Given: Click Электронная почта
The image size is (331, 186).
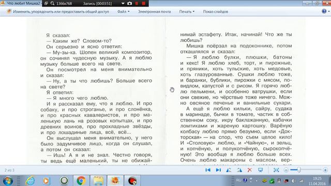Looking at the screenshot, I should tap(154, 11).
